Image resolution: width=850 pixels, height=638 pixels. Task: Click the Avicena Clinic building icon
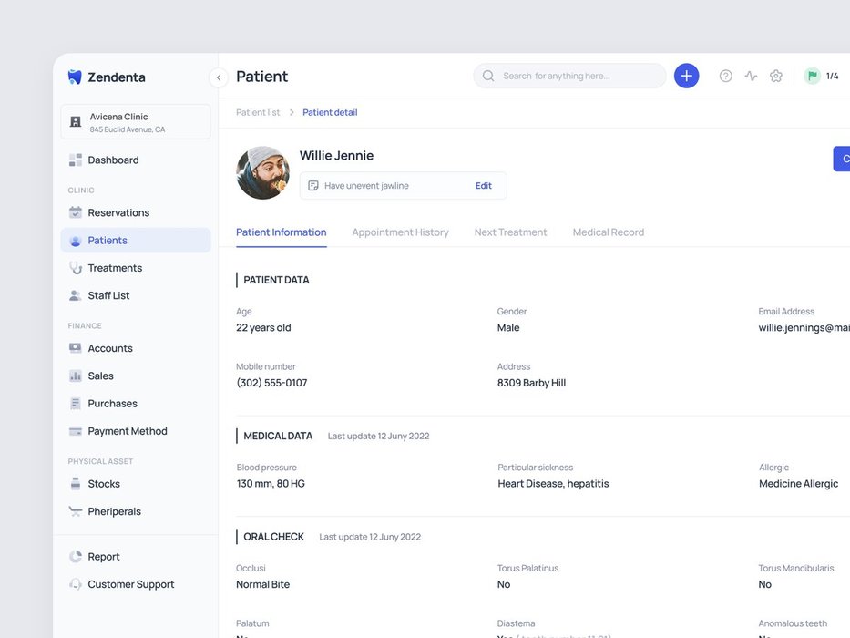tap(76, 122)
